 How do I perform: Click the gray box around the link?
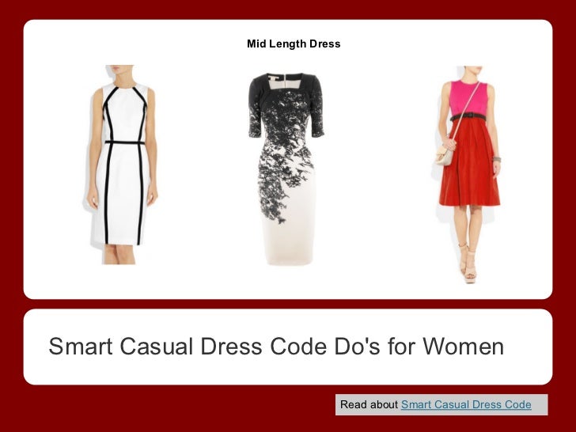[x=441, y=405]
